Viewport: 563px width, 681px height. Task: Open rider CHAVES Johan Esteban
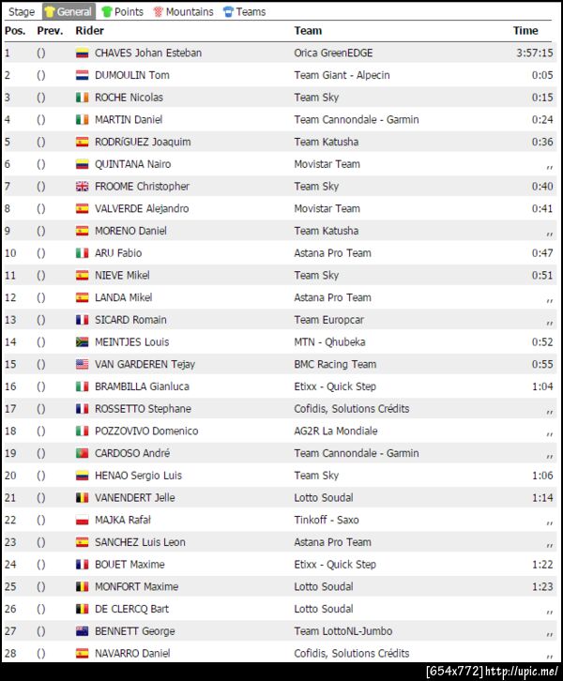coord(148,53)
